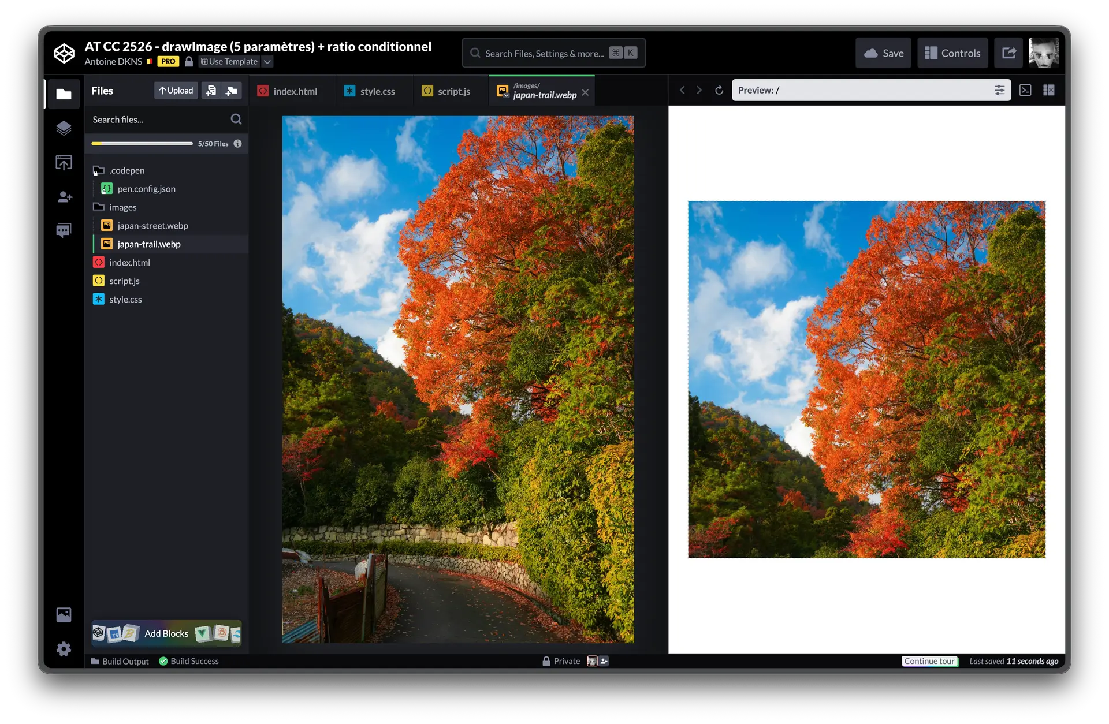1109x724 pixels.
Task: Collapse the .codepen folder
Action: (99, 170)
